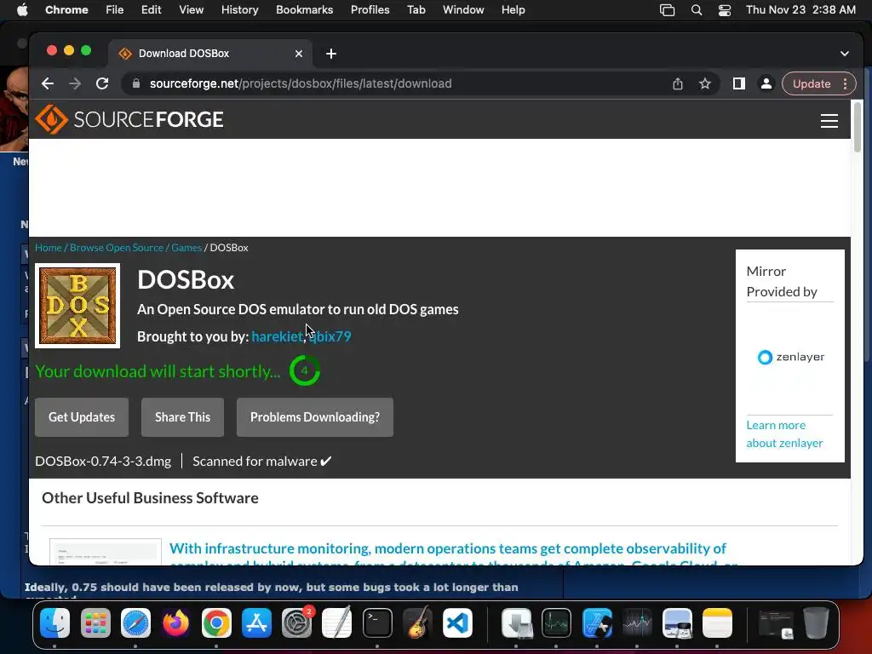Open the Profiles menu
Screen dimensions: 872x654
coord(370,10)
